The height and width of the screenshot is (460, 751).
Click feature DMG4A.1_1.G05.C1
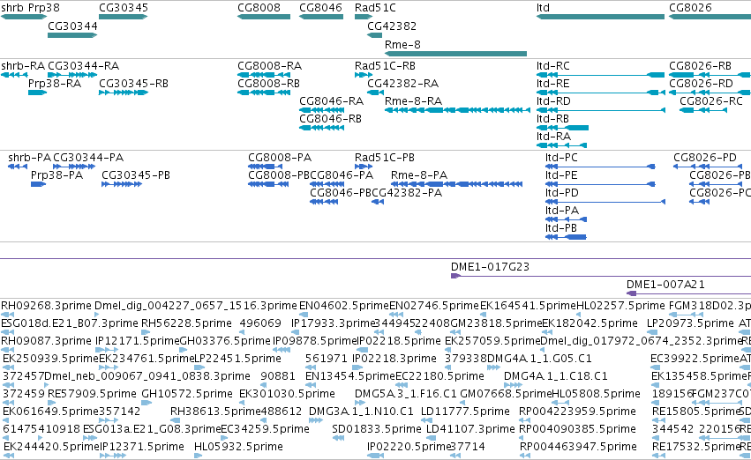(493, 367)
